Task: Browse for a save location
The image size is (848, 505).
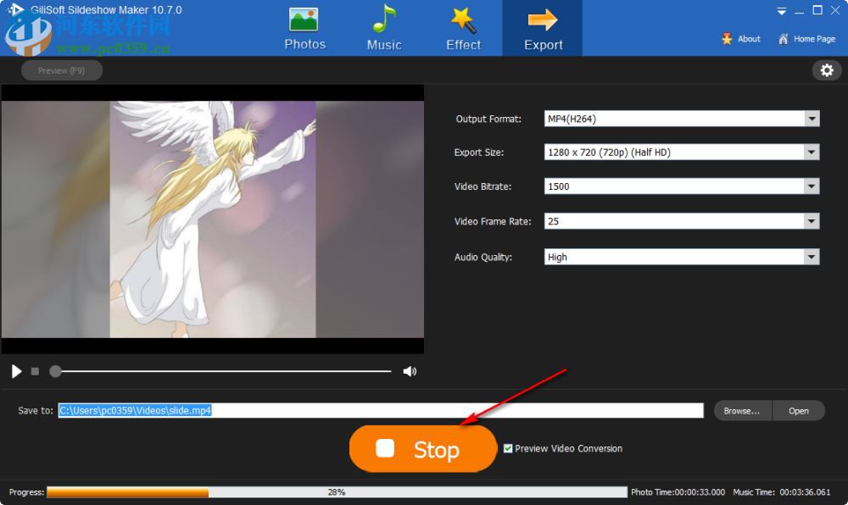Action: tap(741, 410)
